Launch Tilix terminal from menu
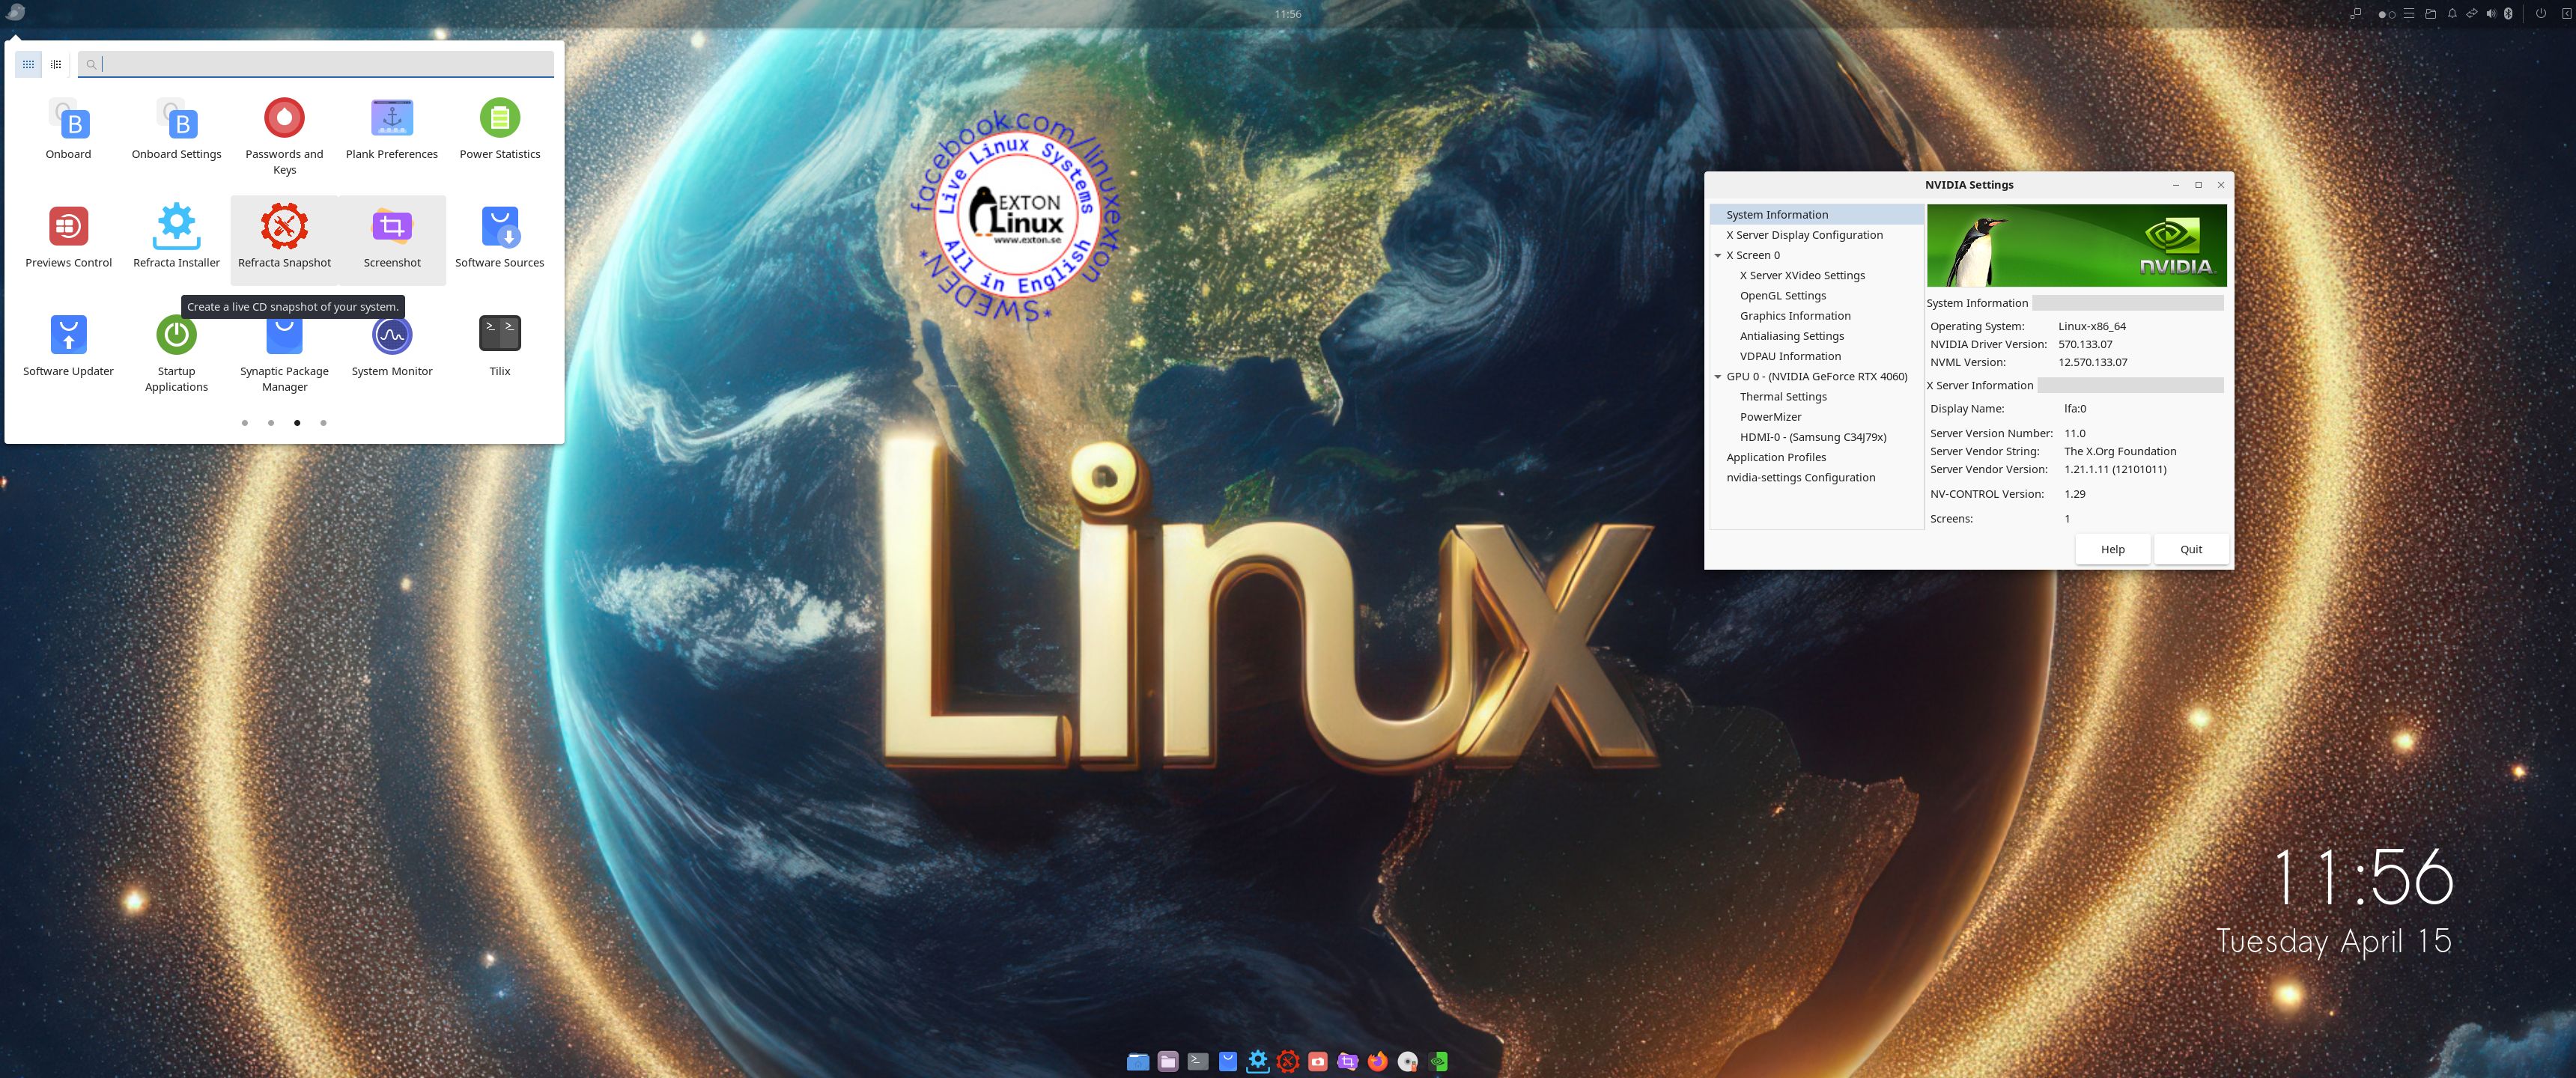The height and width of the screenshot is (1078, 2576). [500, 345]
